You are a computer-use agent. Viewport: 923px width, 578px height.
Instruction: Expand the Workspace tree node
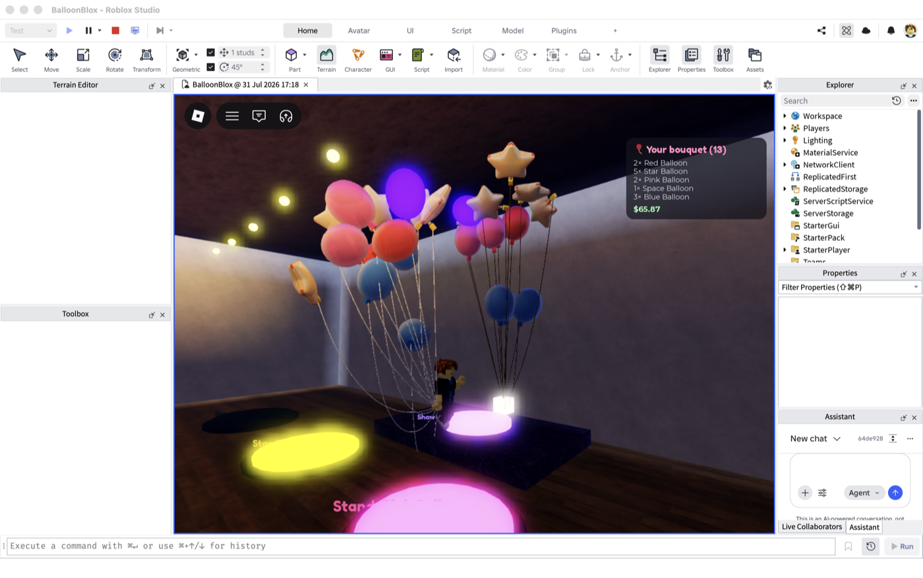click(785, 116)
